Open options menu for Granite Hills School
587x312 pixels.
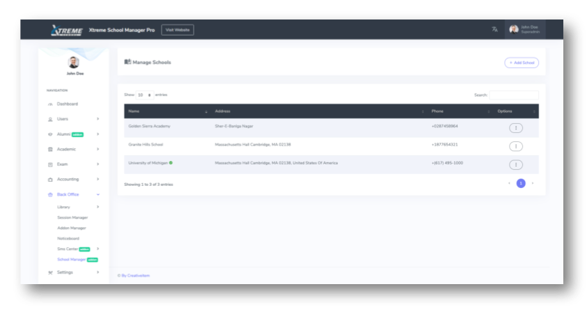515,146
